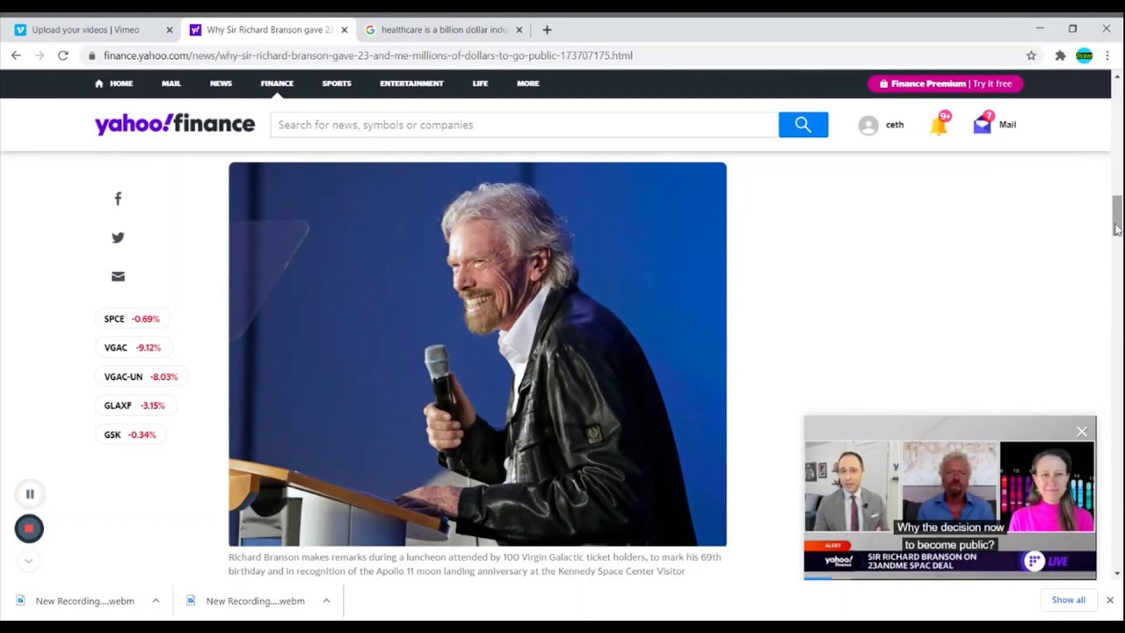The width and height of the screenshot is (1125, 633).
Task: Click the ceth username label
Action: tap(895, 125)
